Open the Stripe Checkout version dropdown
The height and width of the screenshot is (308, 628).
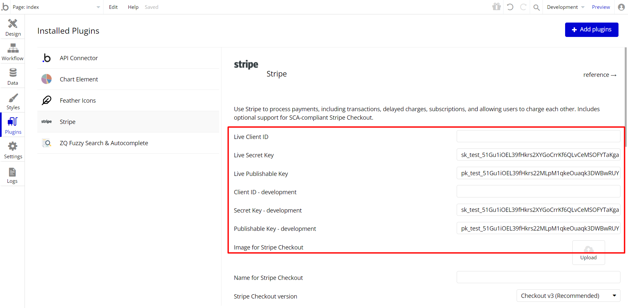568,296
